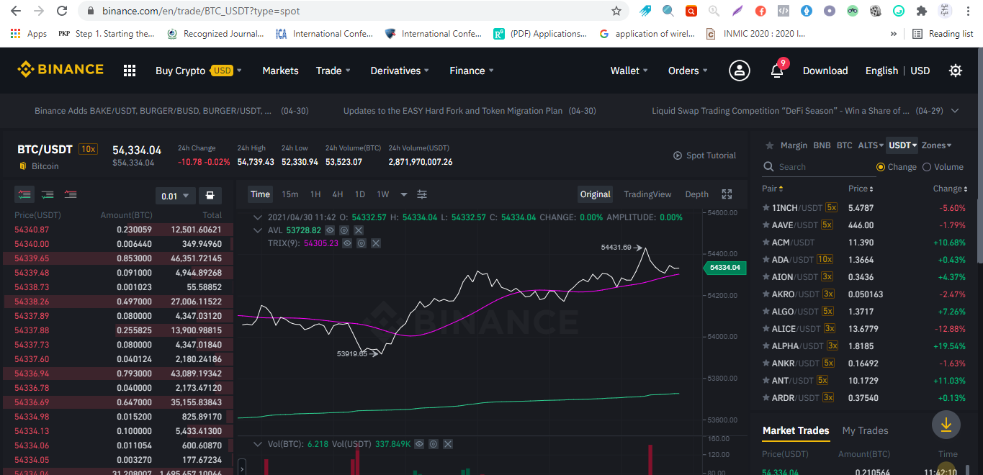Open the Wallet menu
This screenshot has height=475, width=983.
click(x=629, y=71)
